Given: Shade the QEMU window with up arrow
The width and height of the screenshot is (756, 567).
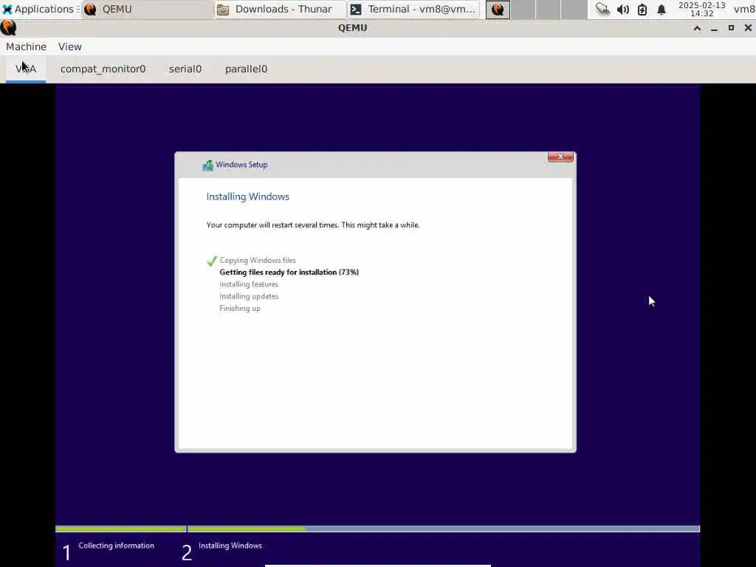Looking at the screenshot, I should click(x=697, y=28).
